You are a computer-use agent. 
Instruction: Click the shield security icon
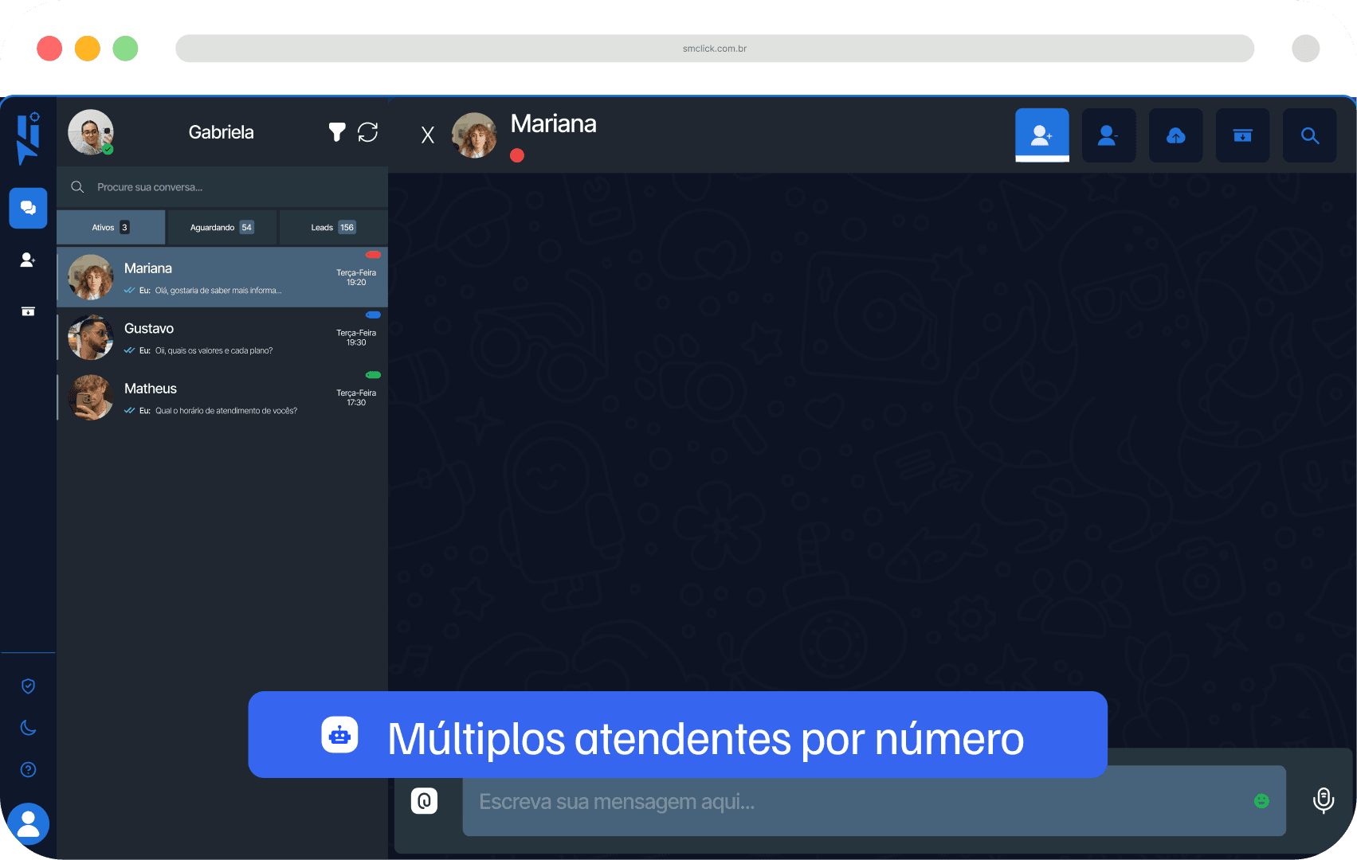click(x=28, y=686)
